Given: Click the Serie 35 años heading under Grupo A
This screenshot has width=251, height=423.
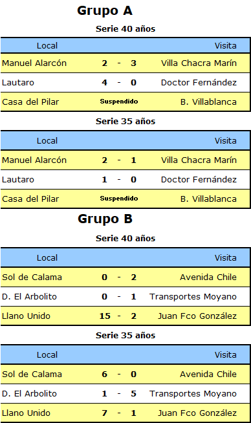Looking at the screenshot, I should click(x=125, y=122).
